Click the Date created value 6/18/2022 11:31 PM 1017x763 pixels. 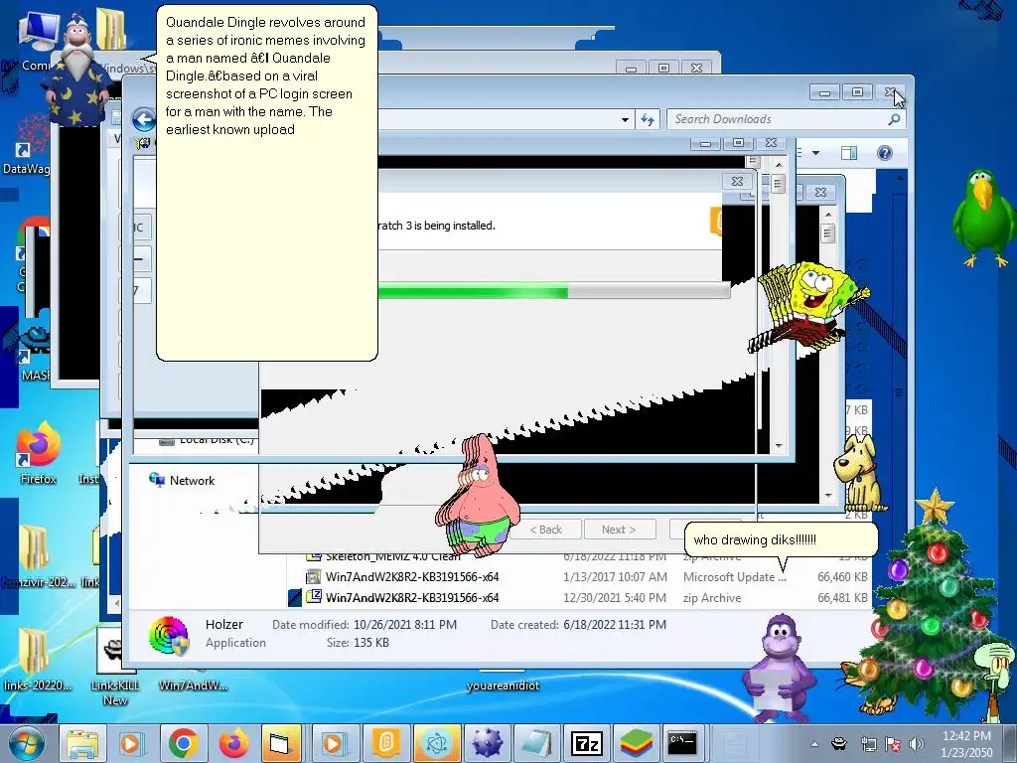tap(614, 625)
